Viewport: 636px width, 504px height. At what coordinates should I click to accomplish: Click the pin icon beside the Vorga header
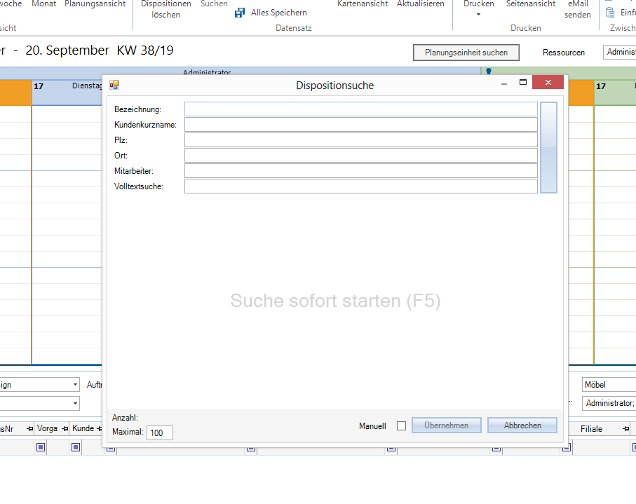(x=65, y=428)
